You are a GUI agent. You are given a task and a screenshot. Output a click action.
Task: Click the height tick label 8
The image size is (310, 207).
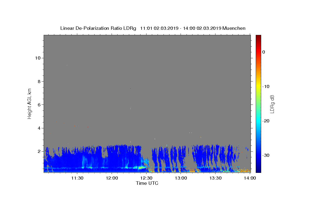click(38, 81)
